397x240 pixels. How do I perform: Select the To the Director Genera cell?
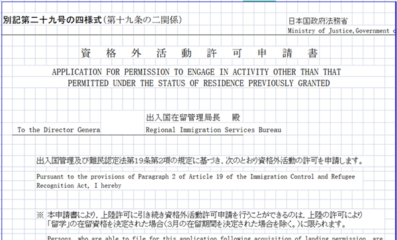pyautogui.click(x=59, y=130)
